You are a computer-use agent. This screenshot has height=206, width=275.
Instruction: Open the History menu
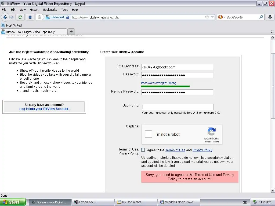(x=34, y=10)
